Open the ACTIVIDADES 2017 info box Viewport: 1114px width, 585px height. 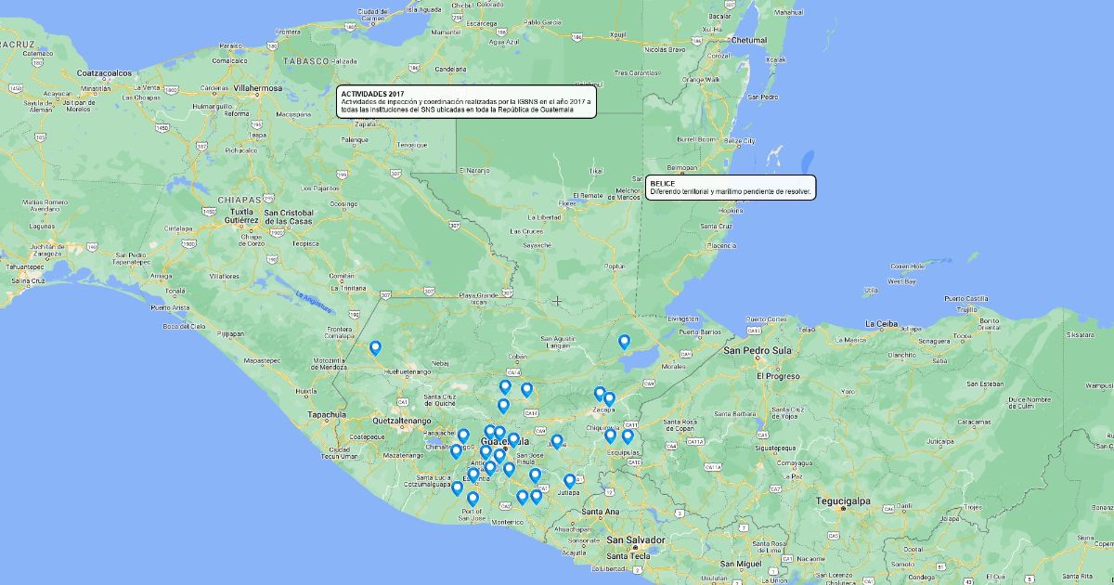point(465,102)
